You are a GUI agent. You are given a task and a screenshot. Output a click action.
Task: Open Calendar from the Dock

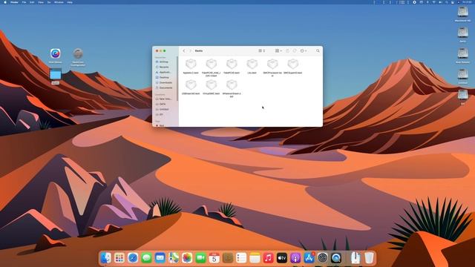214,258
